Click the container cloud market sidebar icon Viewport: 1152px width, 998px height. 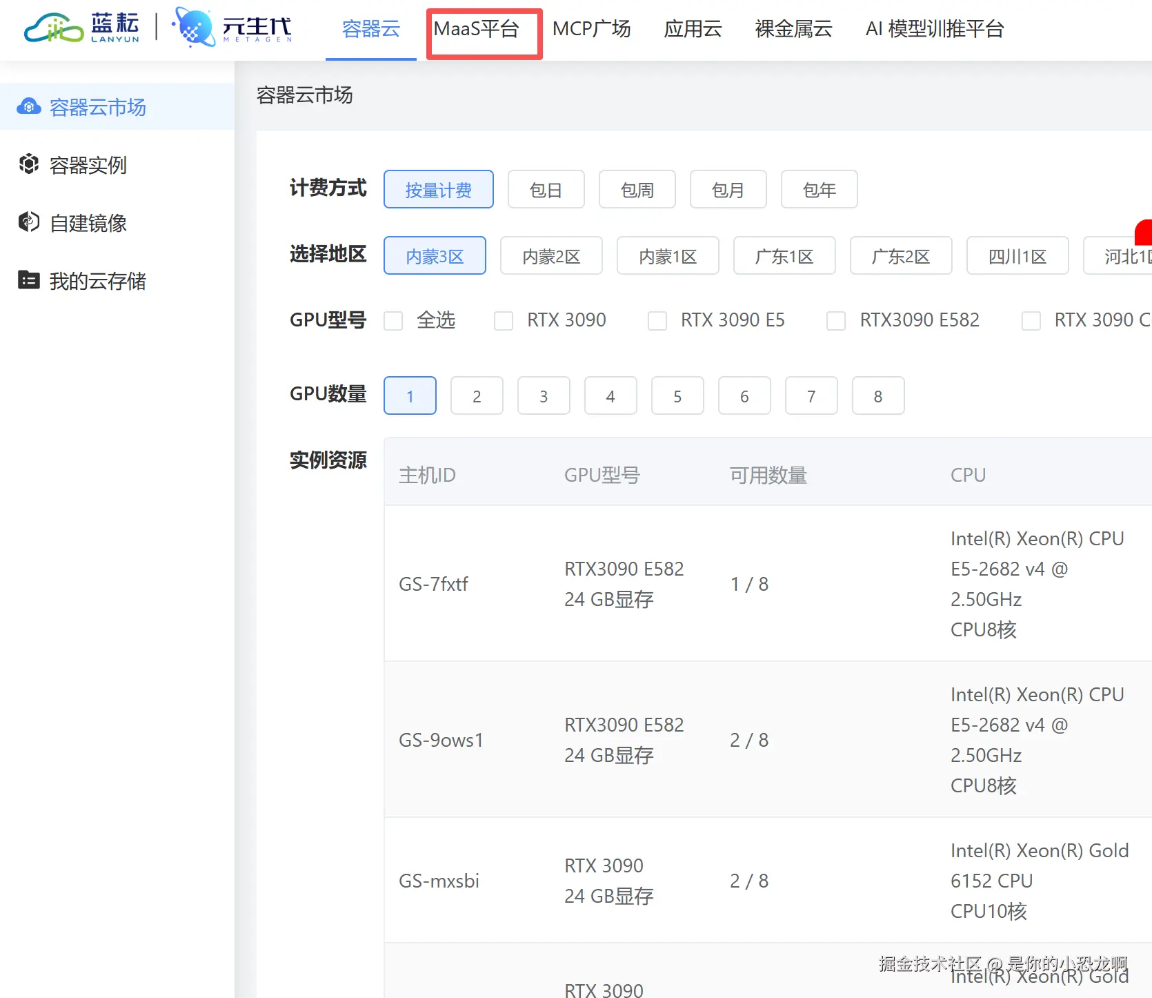coord(29,106)
